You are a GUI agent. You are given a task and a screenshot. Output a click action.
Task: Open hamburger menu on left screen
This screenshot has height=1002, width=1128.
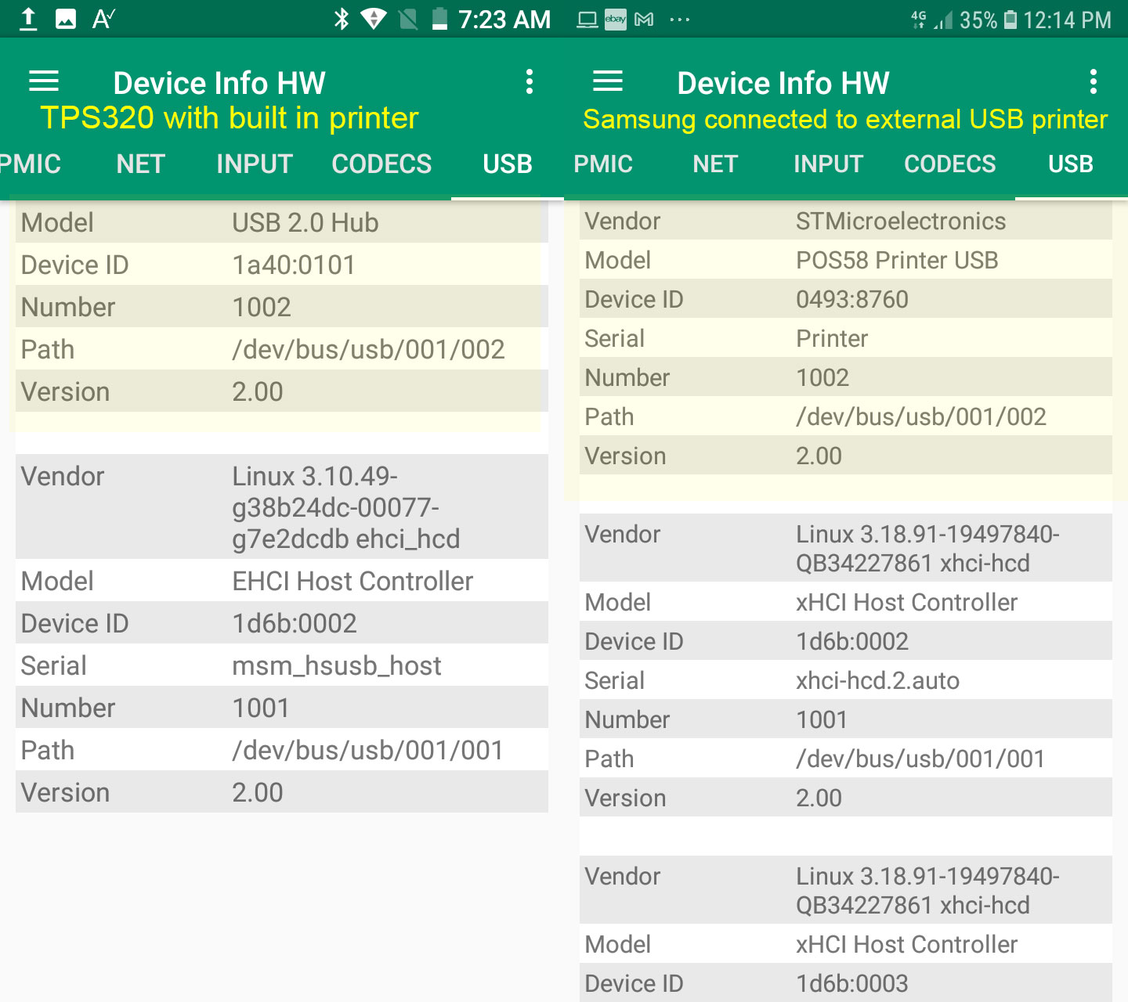(x=44, y=81)
